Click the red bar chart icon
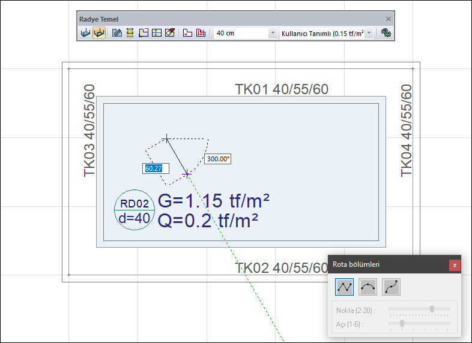The width and height of the screenshot is (472, 343). [x=201, y=34]
